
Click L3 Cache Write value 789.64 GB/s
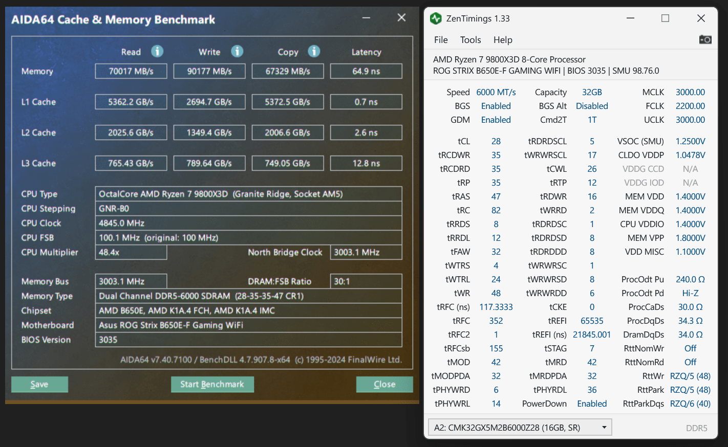(x=209, y=163)
